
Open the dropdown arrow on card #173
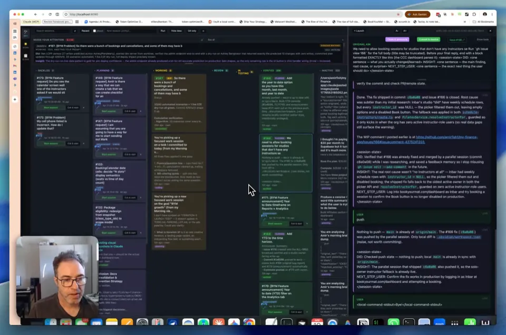(x=84, y=108)
